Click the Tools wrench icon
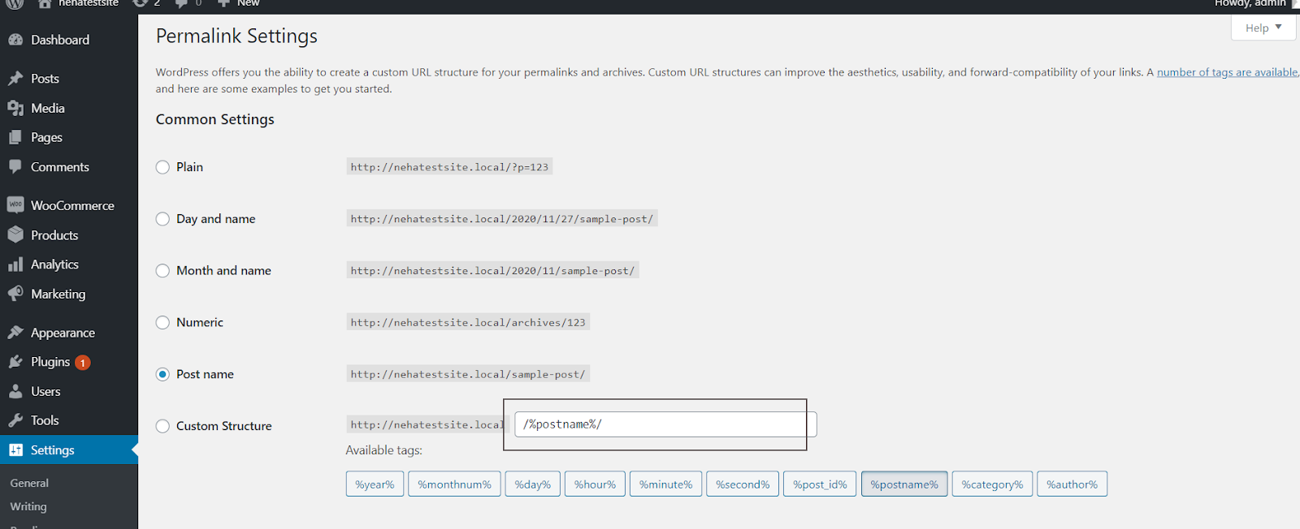The width and height of the screenshot is (1300, 529). [x=15, y=420]
